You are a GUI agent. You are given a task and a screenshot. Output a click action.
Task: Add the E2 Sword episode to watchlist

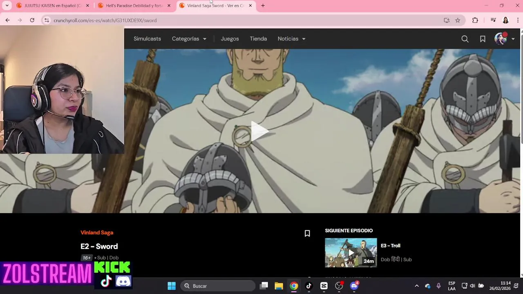pos(307,234)
